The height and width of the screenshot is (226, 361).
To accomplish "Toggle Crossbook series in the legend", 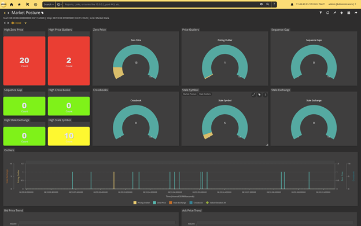I will [196, 203].
